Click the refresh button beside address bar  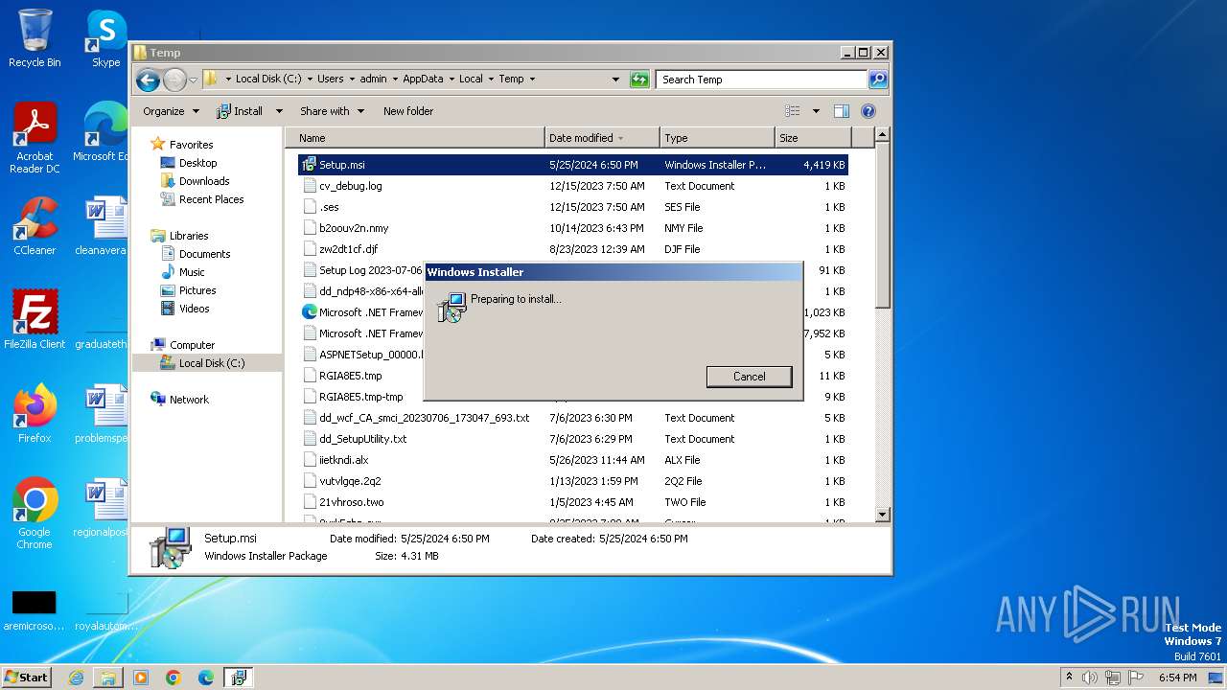[x=639, y=80]
